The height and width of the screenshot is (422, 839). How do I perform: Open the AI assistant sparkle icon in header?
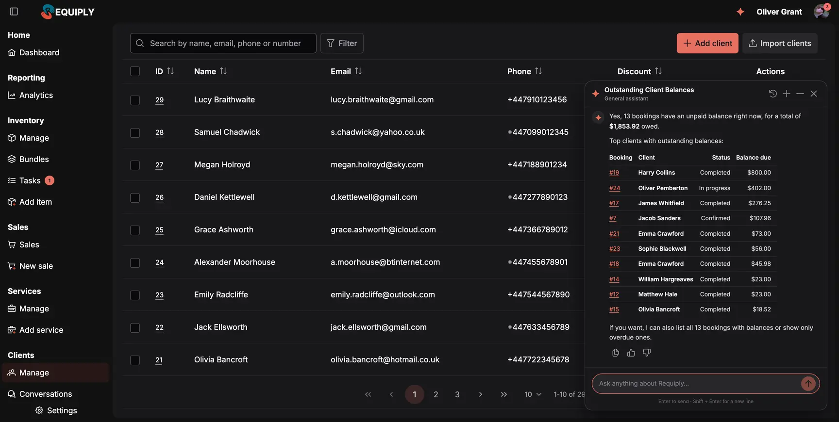[740, 12]
